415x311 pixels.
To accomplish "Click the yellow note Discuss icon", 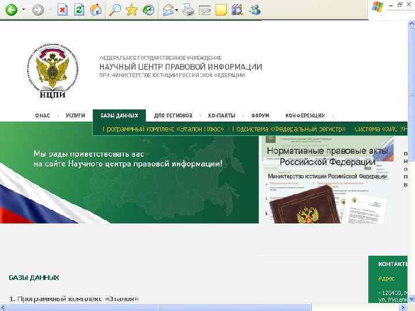I will (x=221, y=10).
